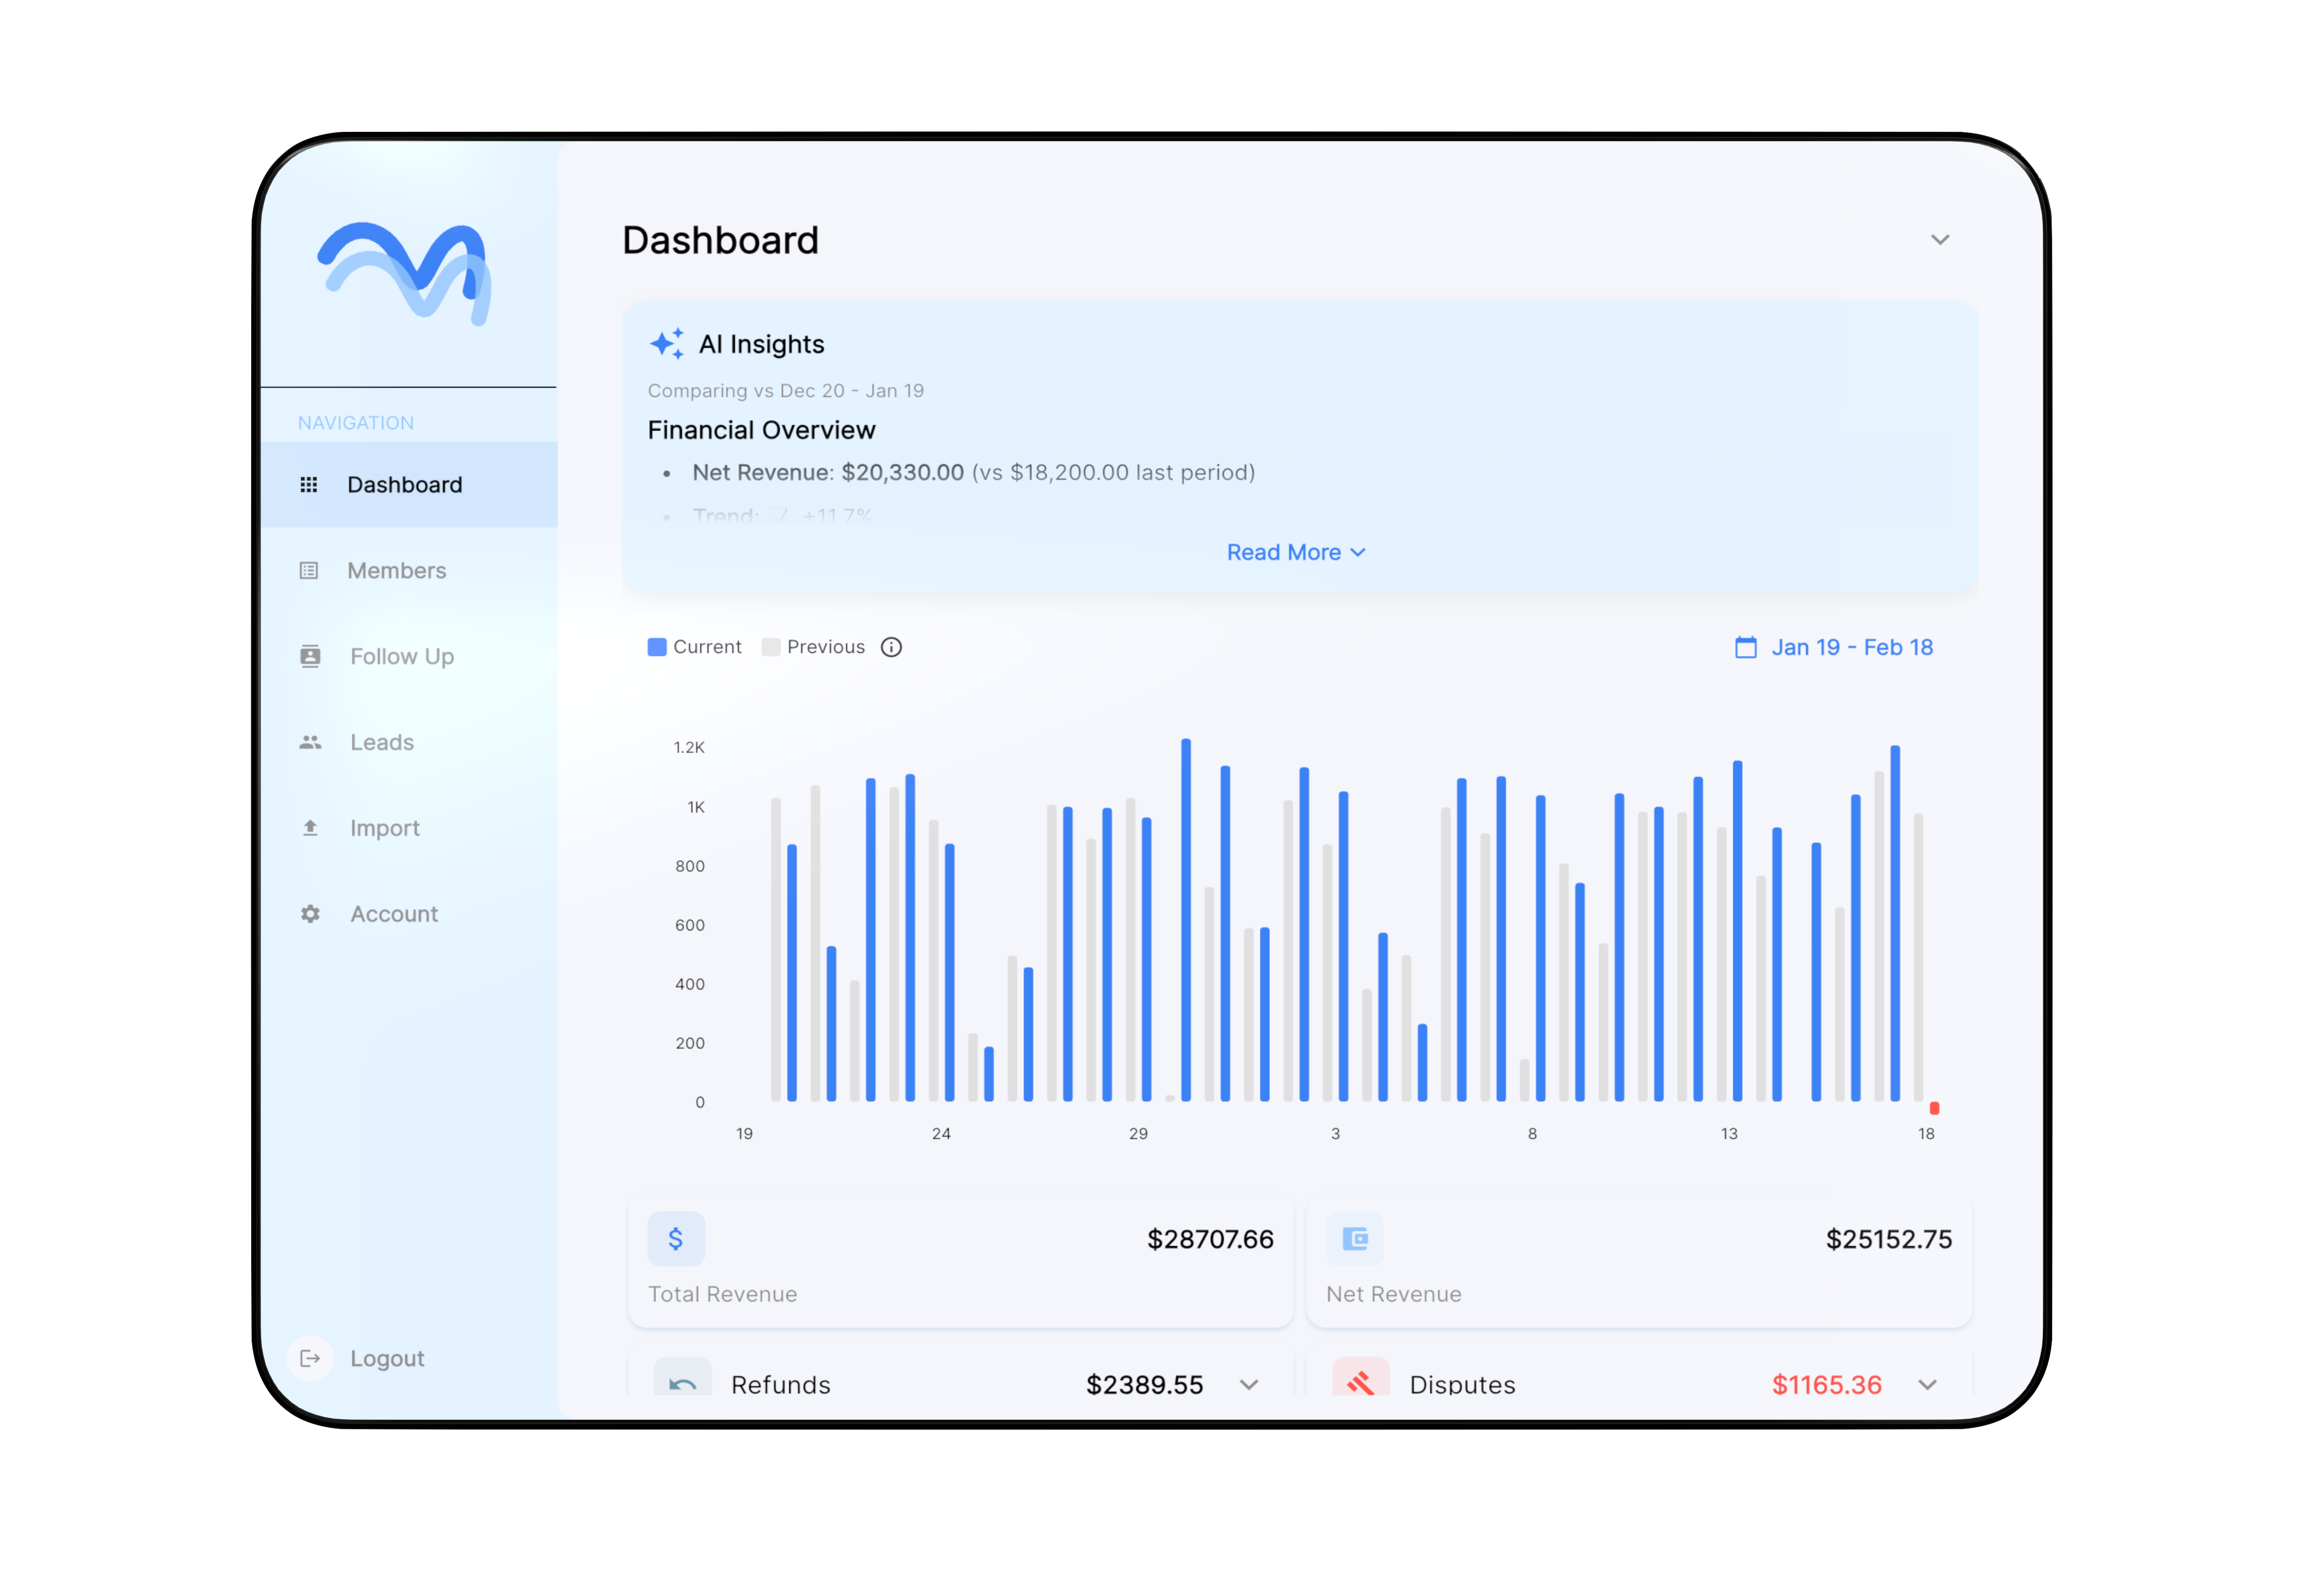This screenshot has height=1571, width=2324.
Task: Click the Total Revenue card
Action: [x=961, y=1265]
